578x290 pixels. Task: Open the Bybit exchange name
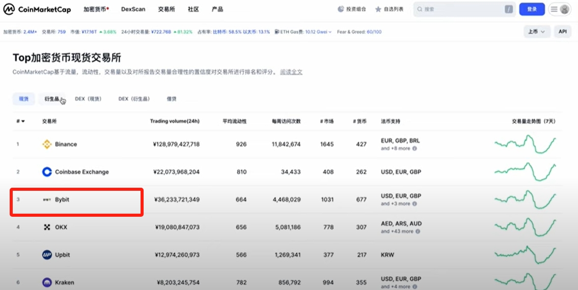(x=62, y=200)
